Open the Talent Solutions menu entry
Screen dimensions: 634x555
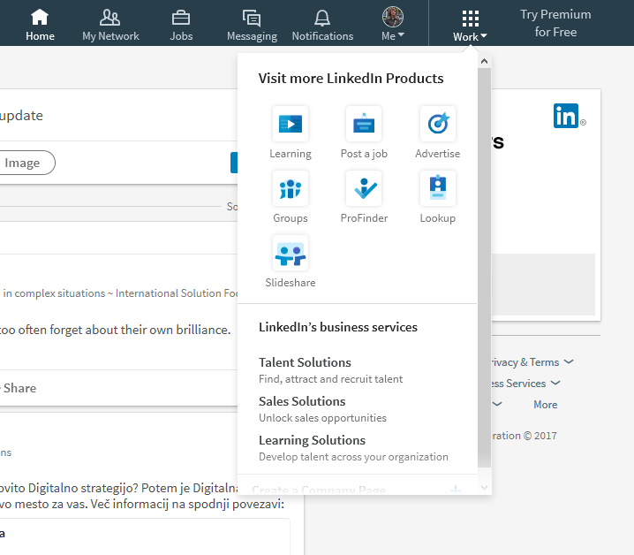(x=305, y=362)
